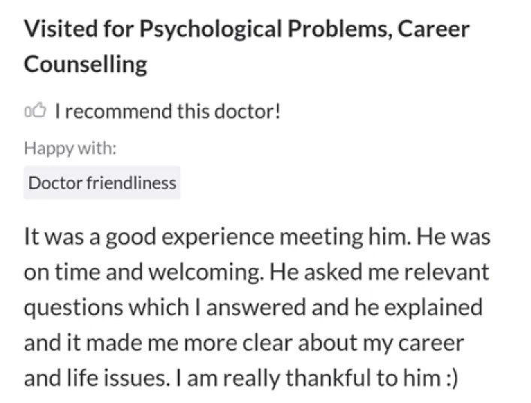
Task: Click the "Happy with:" label
Action: pyautogui.click(x=70, y=148)
